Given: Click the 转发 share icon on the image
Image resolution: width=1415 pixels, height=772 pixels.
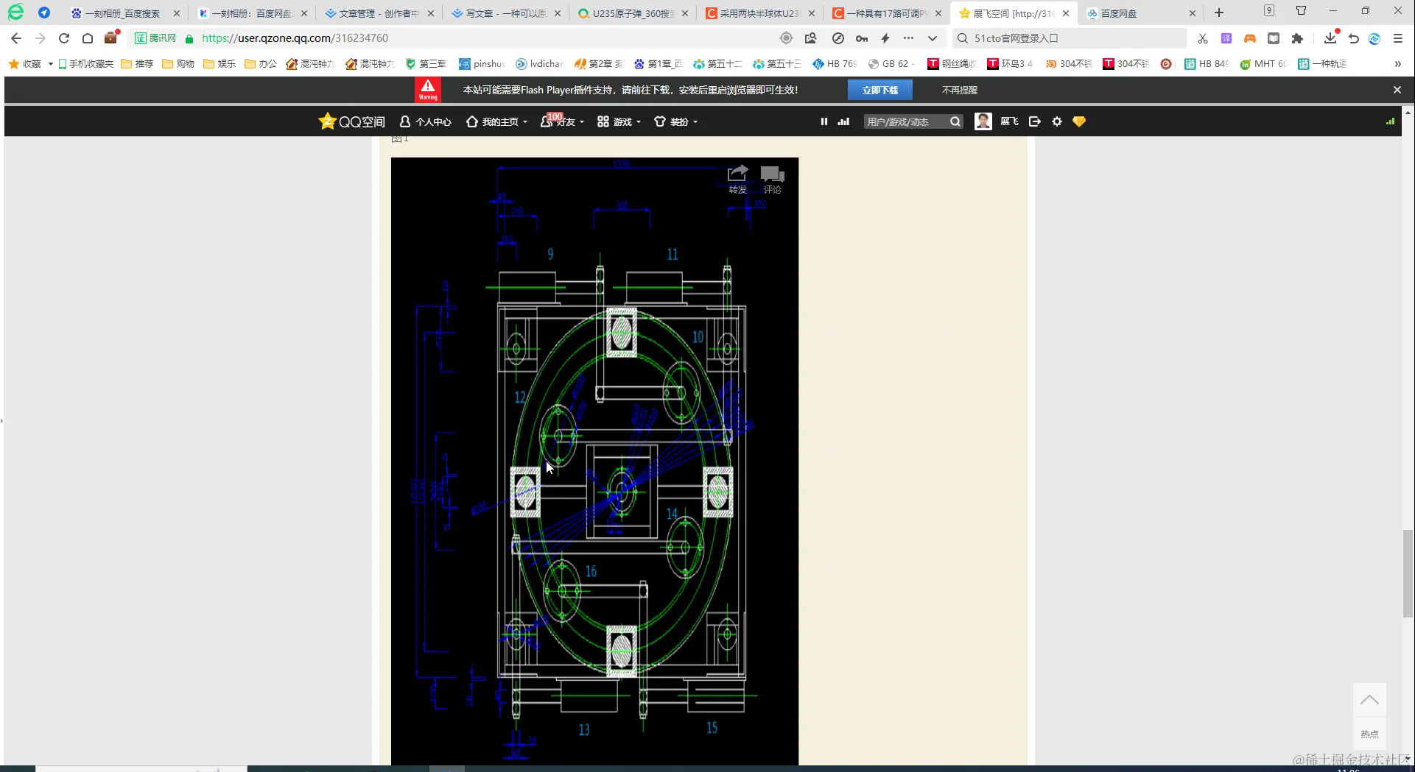Looking at the screenshot, I should click(x=738, y=179).
